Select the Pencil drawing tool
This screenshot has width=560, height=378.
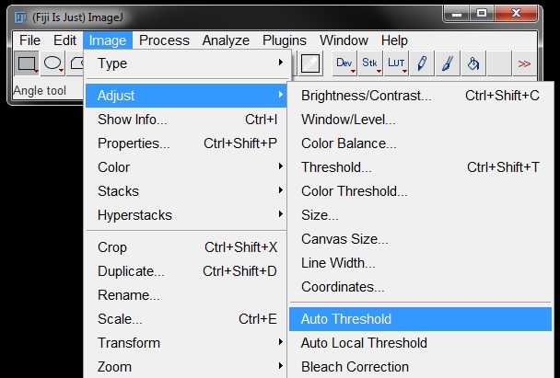[x=423, y=63]
